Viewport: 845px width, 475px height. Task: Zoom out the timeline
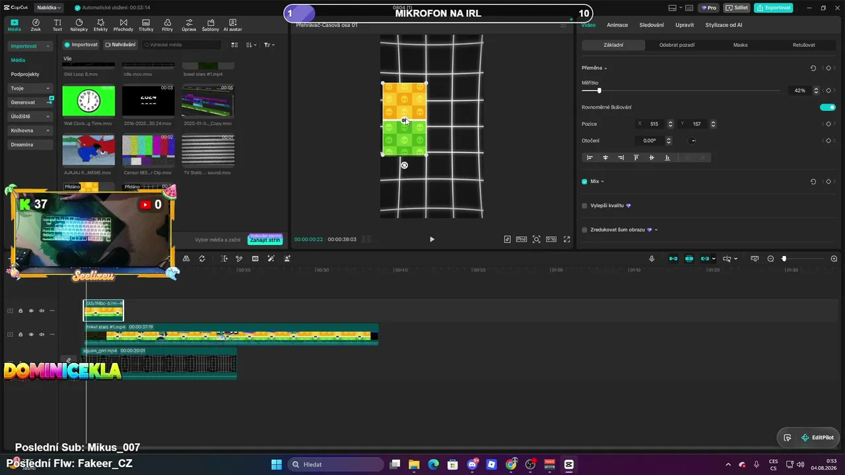pyautogui.click(x=770, y=259)
